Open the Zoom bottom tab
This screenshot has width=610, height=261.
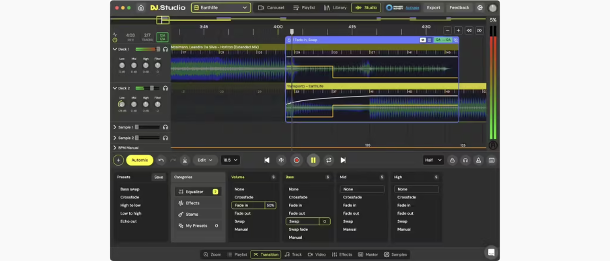pos(213,254)
